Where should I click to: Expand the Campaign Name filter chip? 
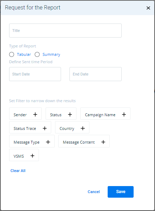tap(106, 113)
